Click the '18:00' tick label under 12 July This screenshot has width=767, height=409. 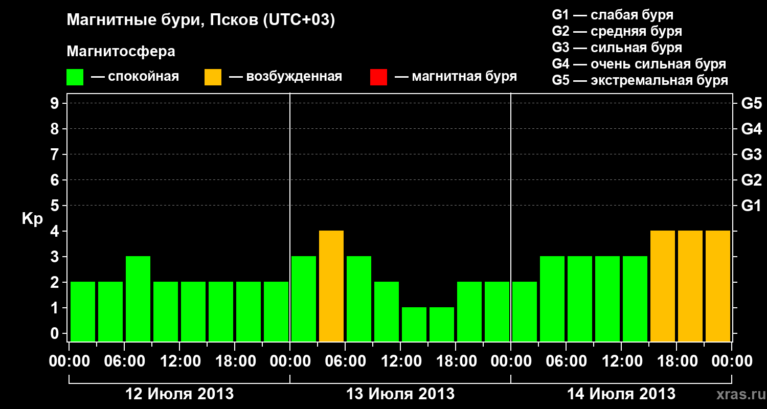(x=235, y=361)
